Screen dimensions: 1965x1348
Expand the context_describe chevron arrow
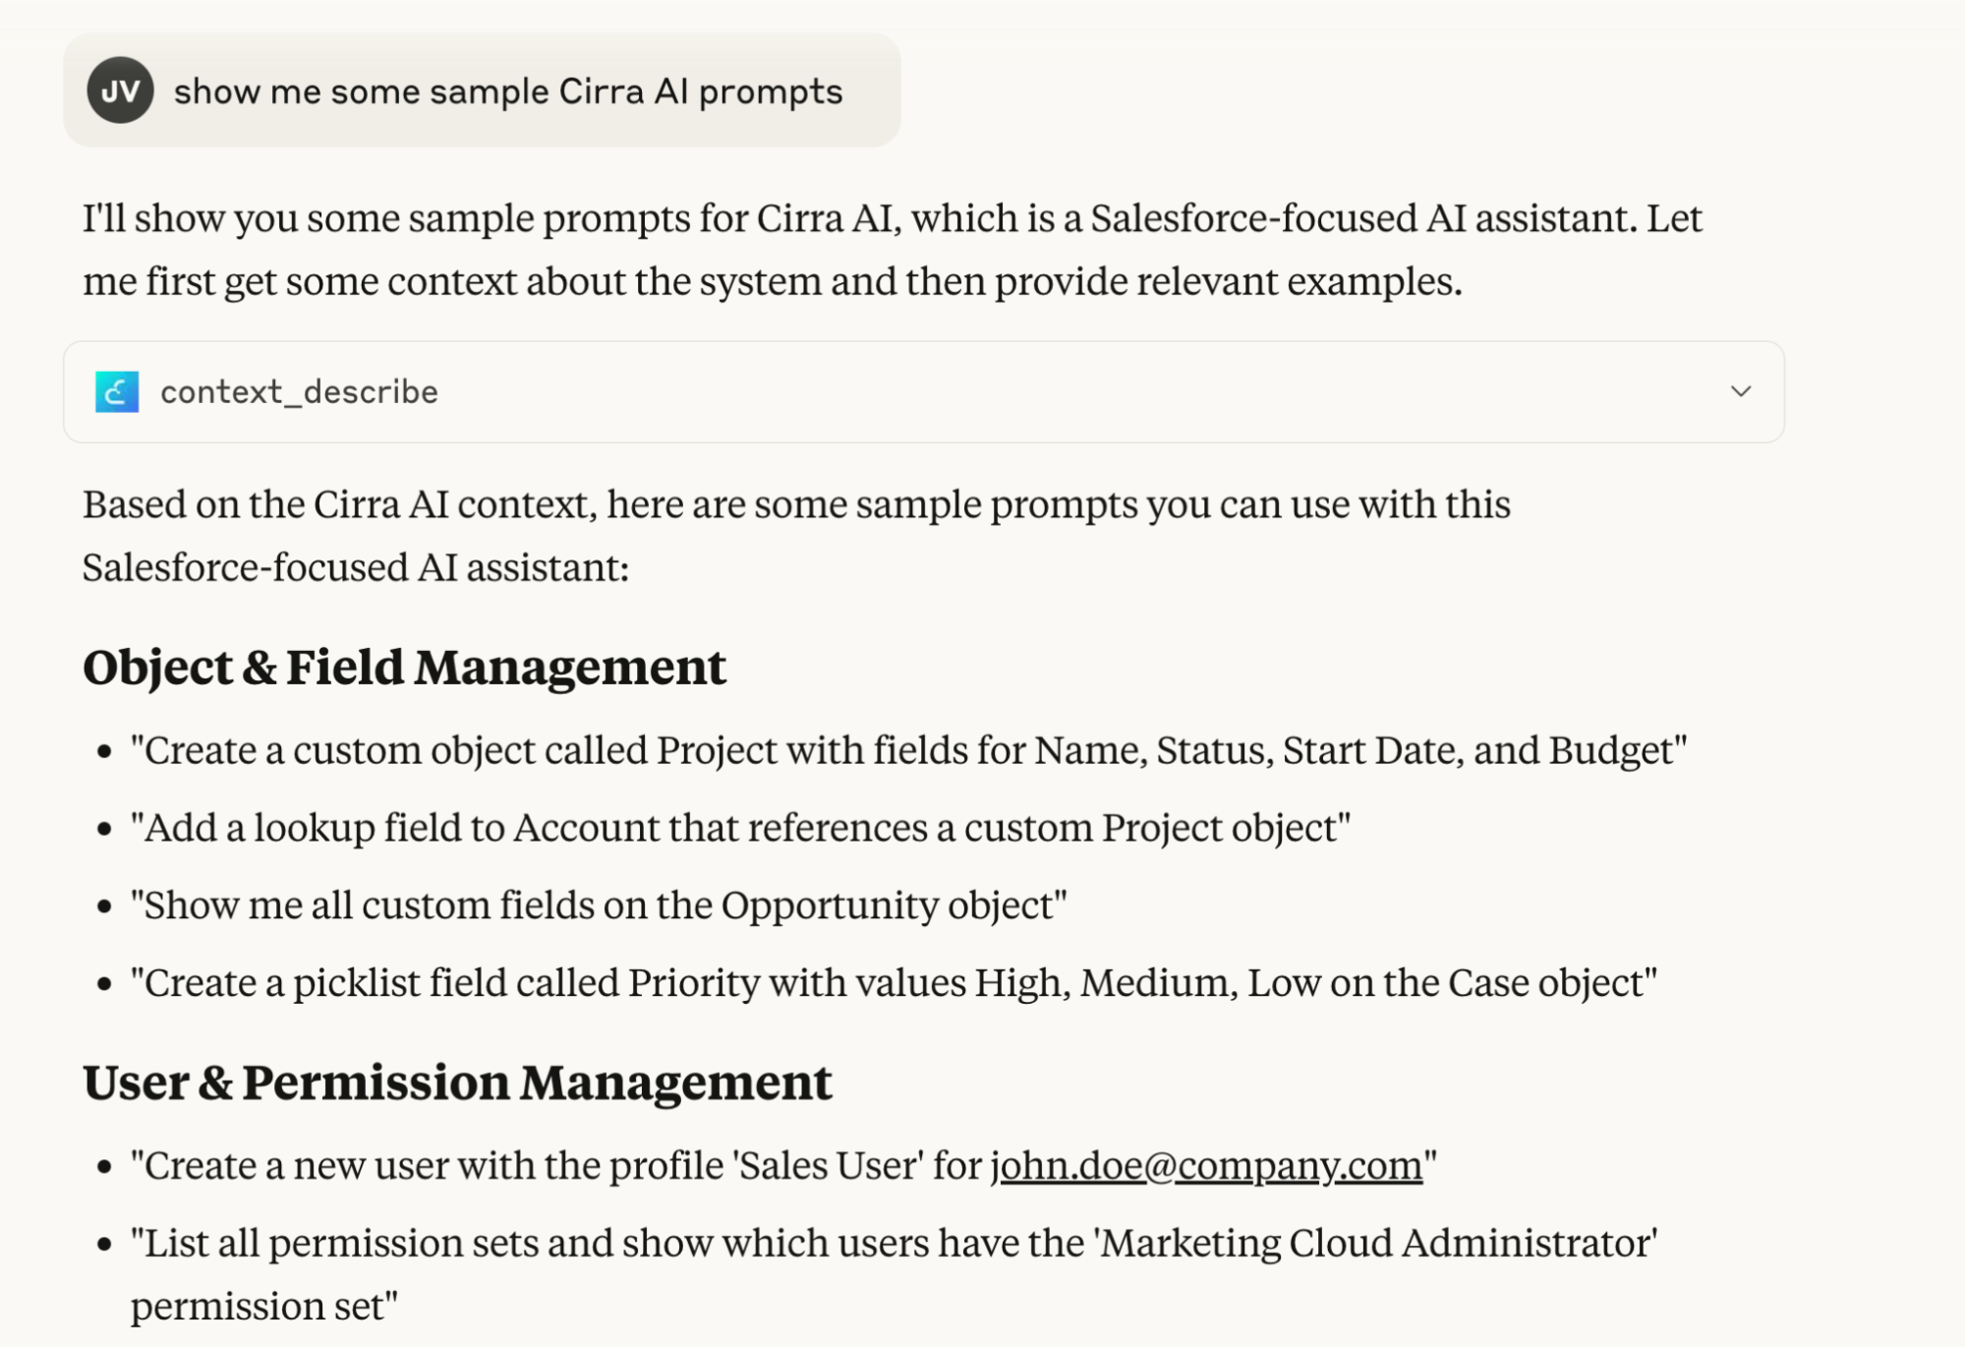(x=1740, y=391)
